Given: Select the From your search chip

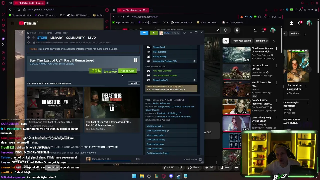Looking at the screenshot, I should 242,41.
